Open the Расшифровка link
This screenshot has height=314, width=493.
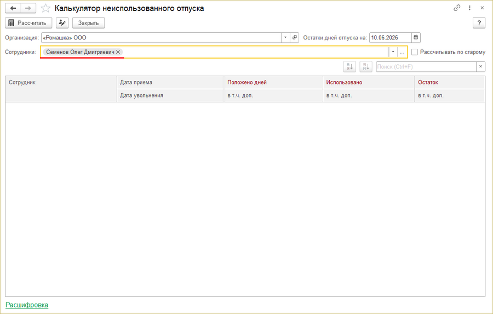[x=27, y=305]
